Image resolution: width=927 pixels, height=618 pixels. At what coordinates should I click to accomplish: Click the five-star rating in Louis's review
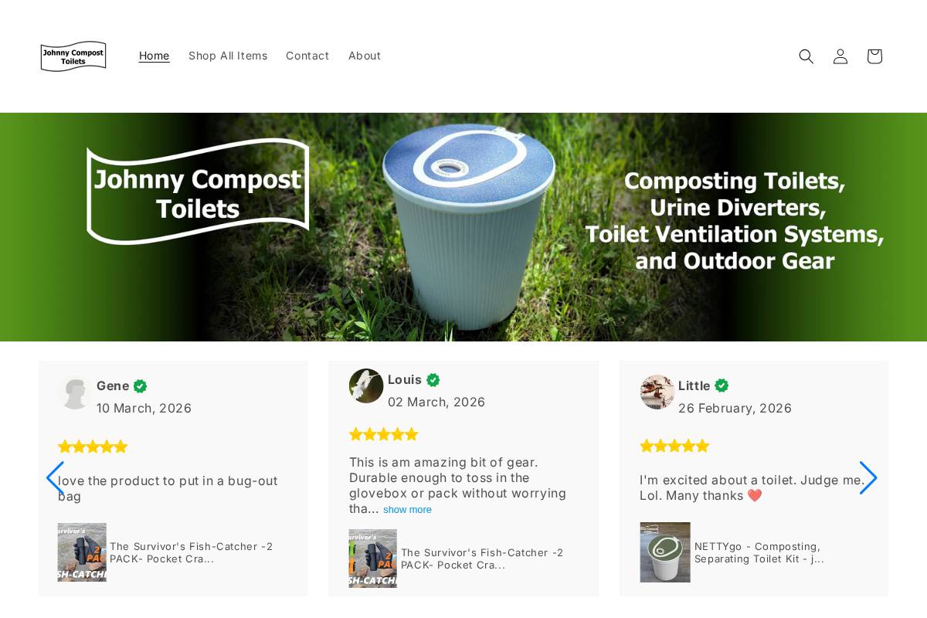[384, 433]
